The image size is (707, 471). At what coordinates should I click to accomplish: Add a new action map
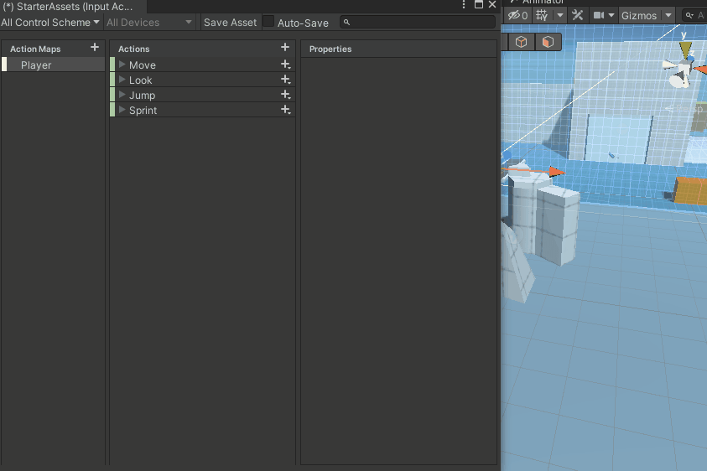click(95, 48)
